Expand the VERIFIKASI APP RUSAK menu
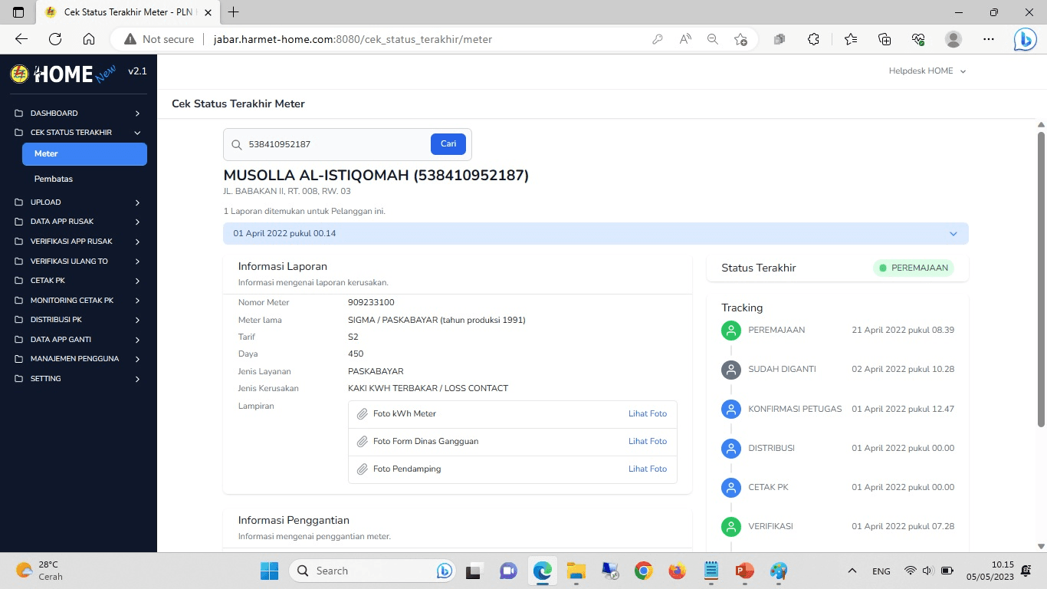1047x589 pixels. click(x=78, y=242)
